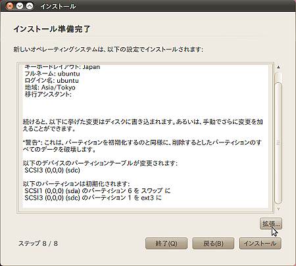Click the フルネーム: ubuntu line

click(52, 74)
